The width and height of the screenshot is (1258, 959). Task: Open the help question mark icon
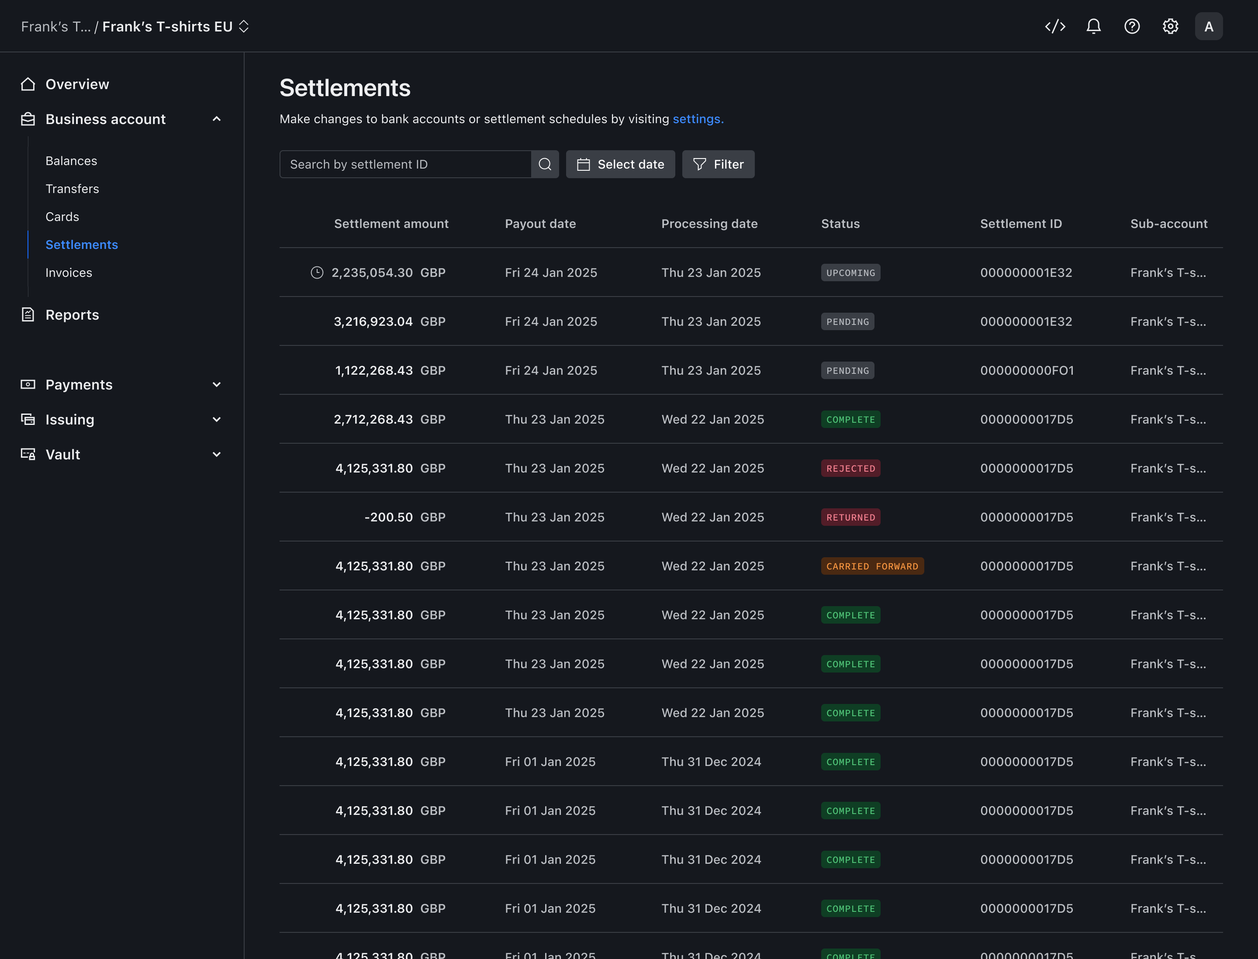point(1131,26)
